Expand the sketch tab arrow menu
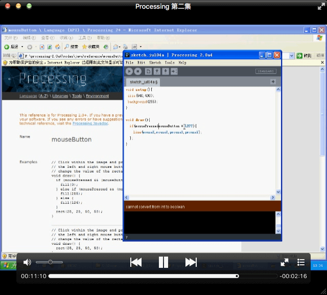 coord(273,81)
